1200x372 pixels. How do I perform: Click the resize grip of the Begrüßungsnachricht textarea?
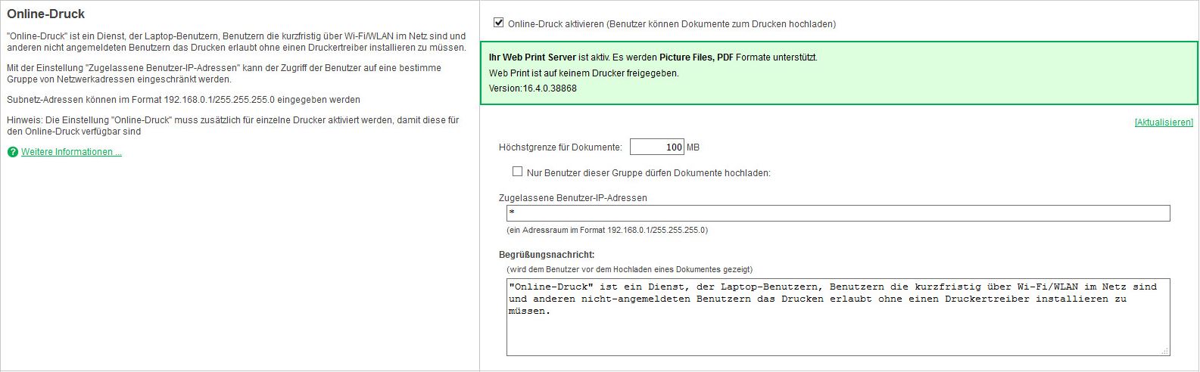coord(1165,351)
